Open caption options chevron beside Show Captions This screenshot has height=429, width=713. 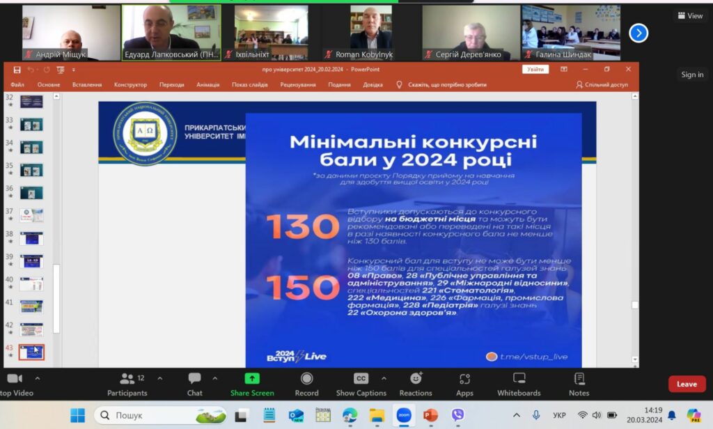(x=382, y=378)
